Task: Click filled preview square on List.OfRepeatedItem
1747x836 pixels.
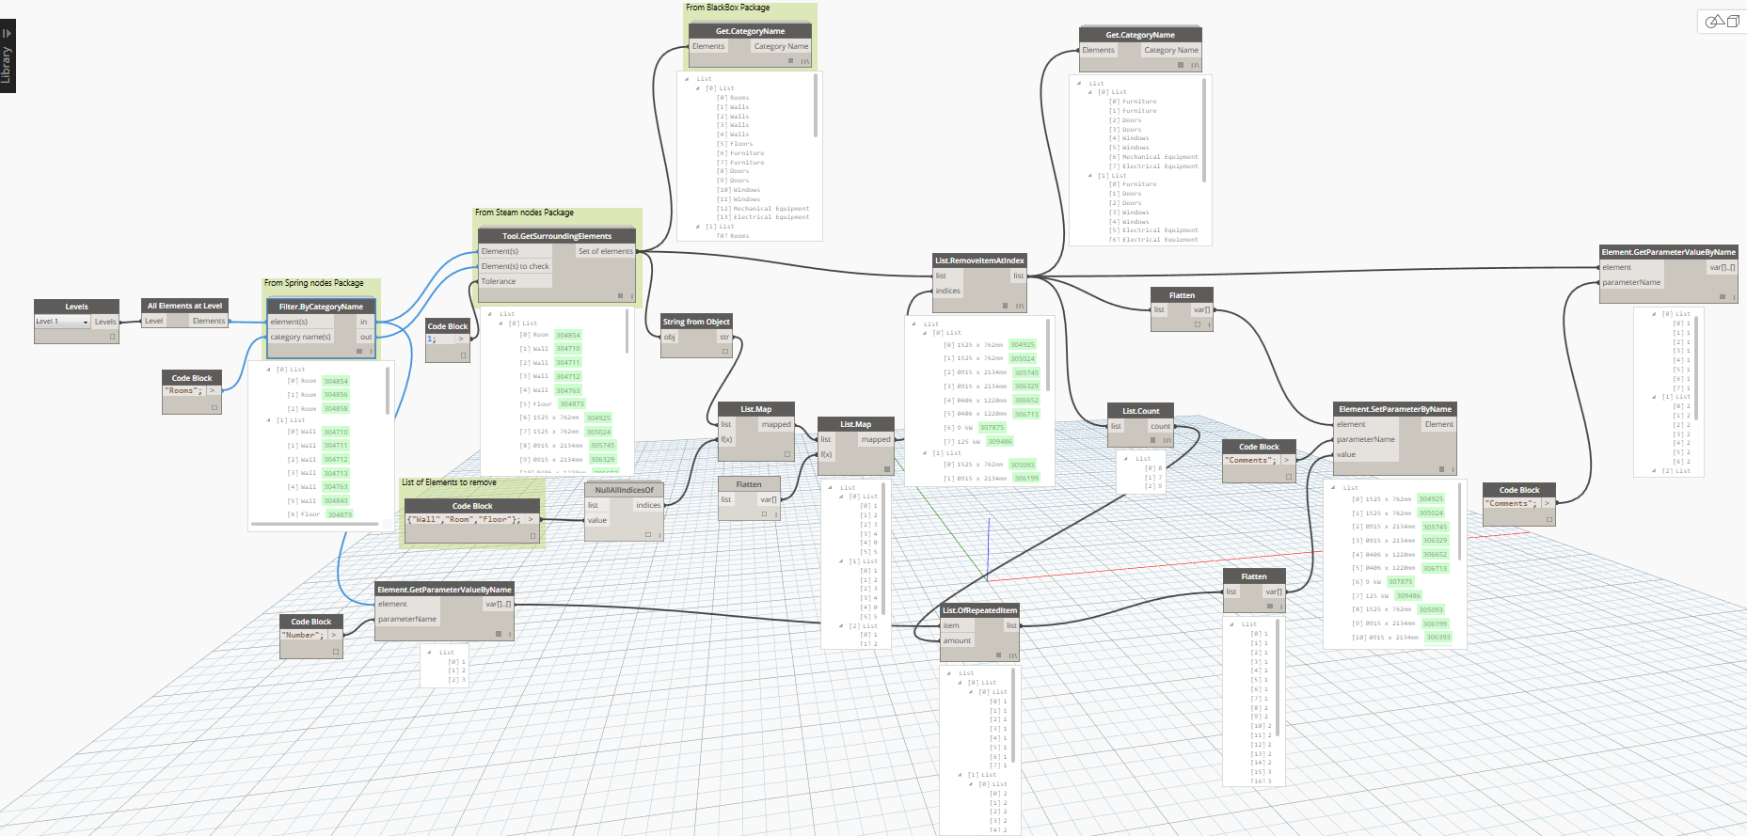Action: tap(1000, 655)
